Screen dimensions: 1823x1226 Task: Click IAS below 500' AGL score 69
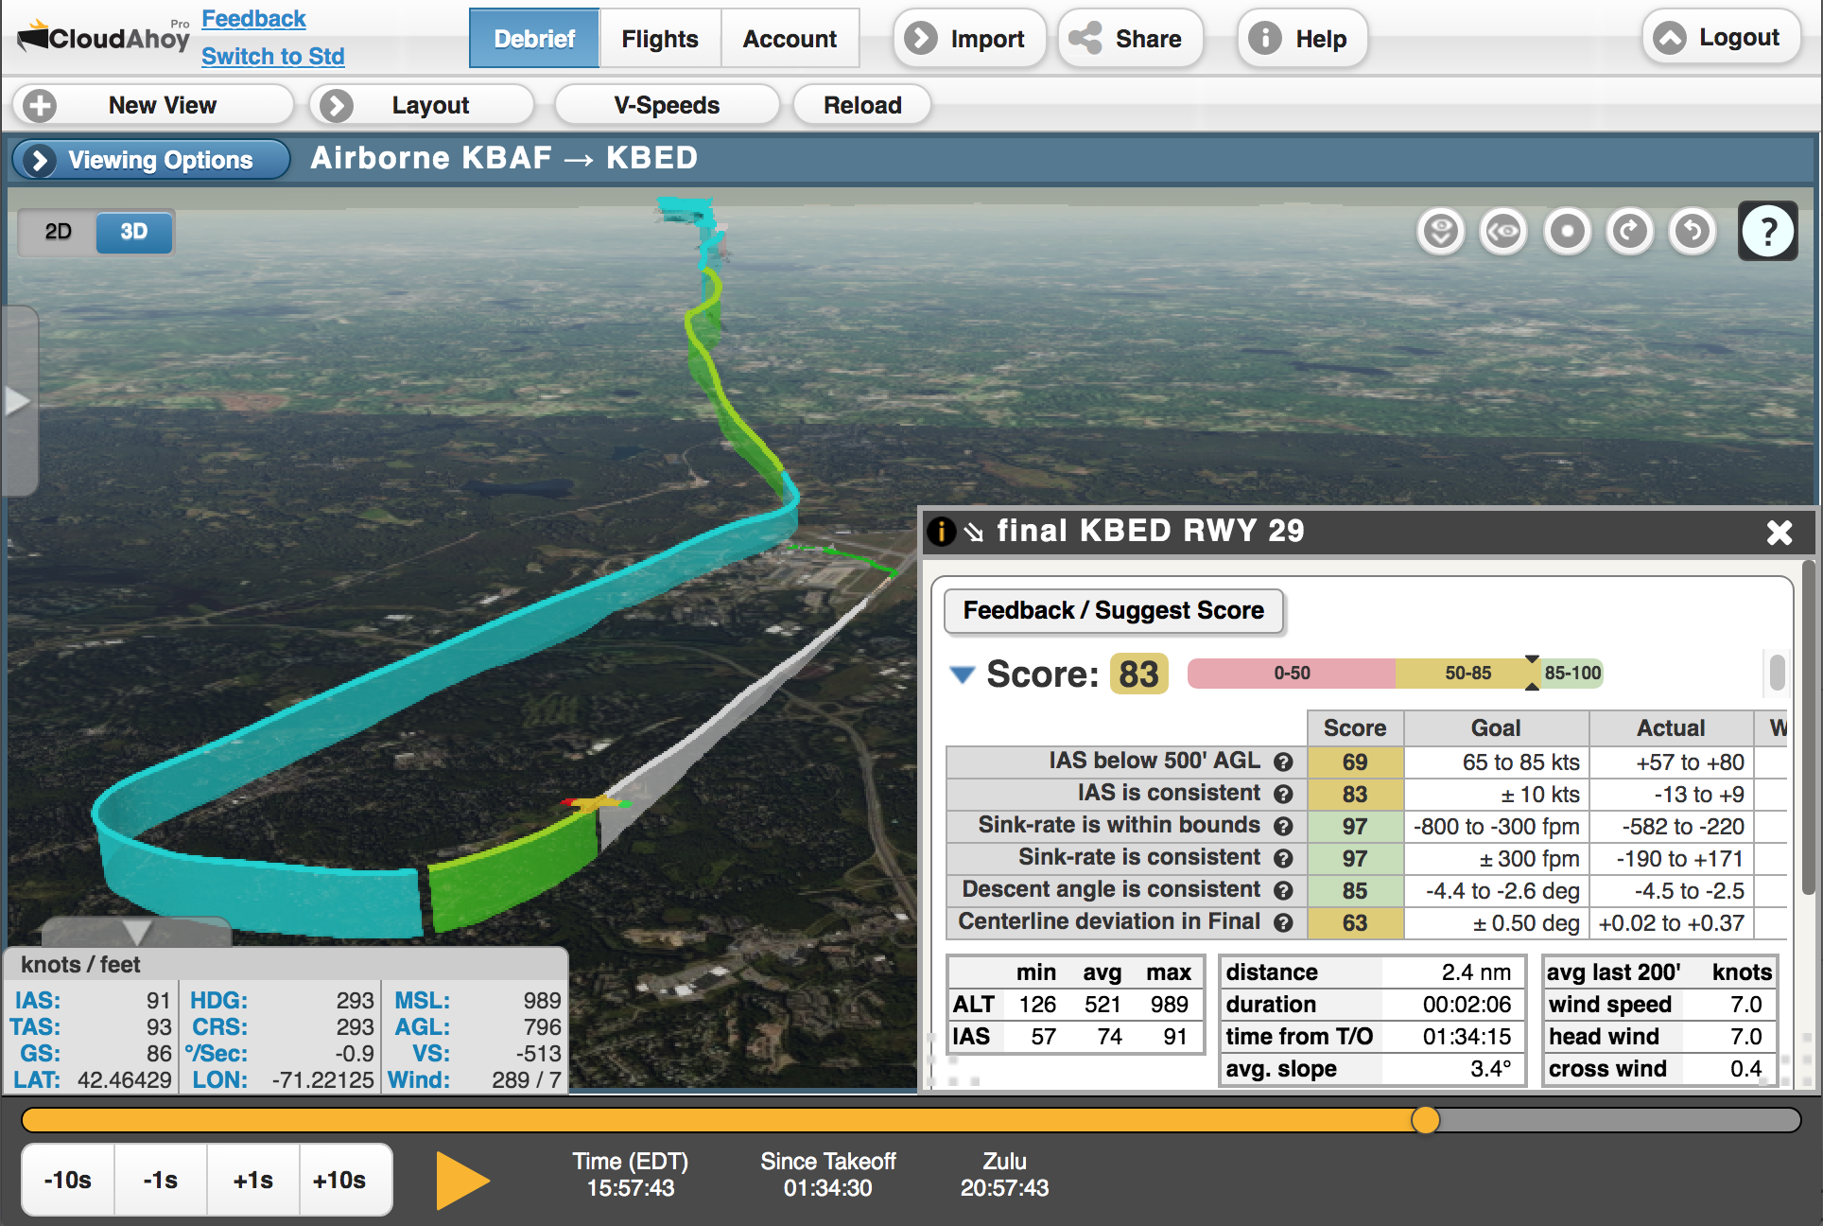[x=1355, y=762]
